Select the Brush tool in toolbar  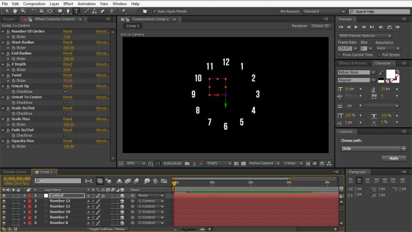pos(87,11)
